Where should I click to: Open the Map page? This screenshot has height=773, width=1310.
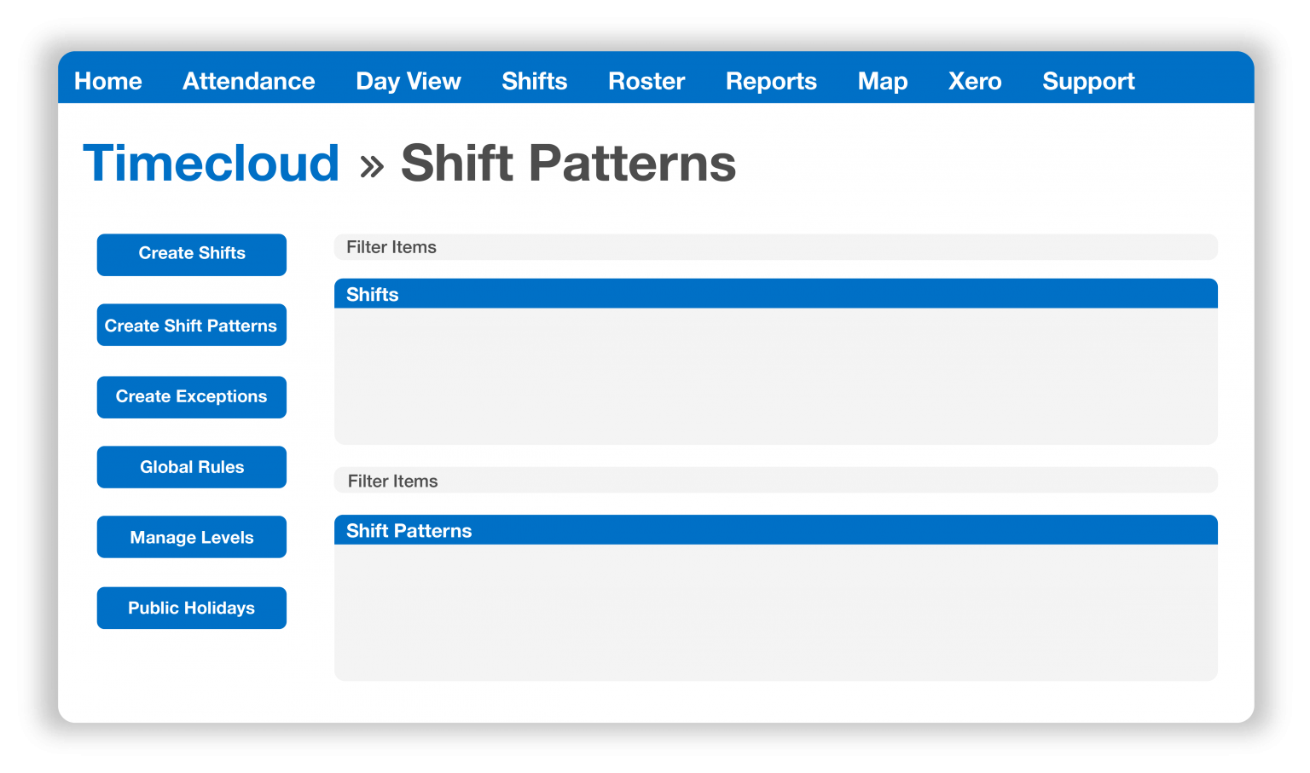coord(883,81)
